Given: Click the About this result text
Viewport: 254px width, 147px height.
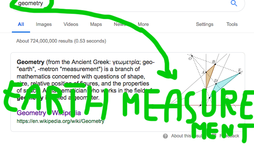Looking at the screenshot, I should pyautogui.click(x=187, y=136).
